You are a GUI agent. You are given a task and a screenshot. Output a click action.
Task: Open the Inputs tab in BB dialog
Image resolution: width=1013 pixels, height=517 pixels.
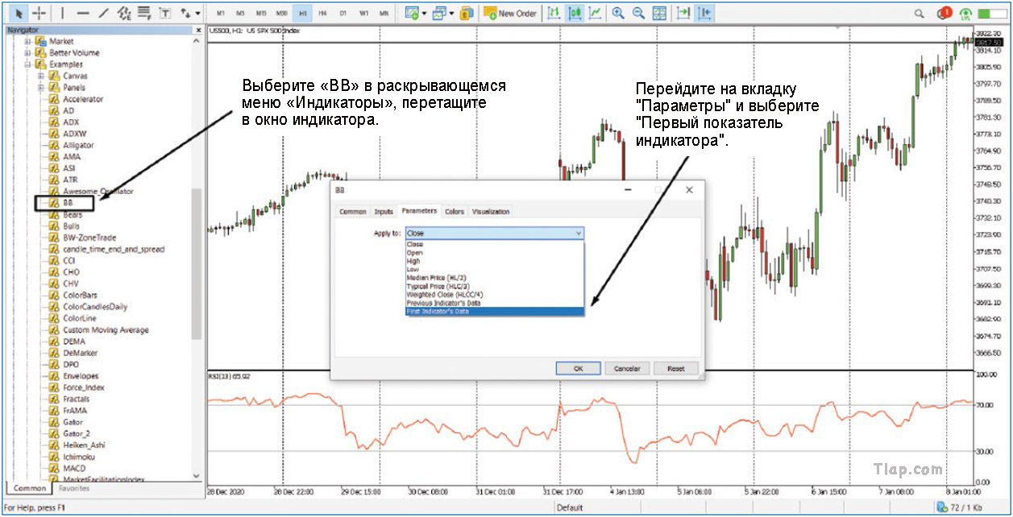(384, 212)
